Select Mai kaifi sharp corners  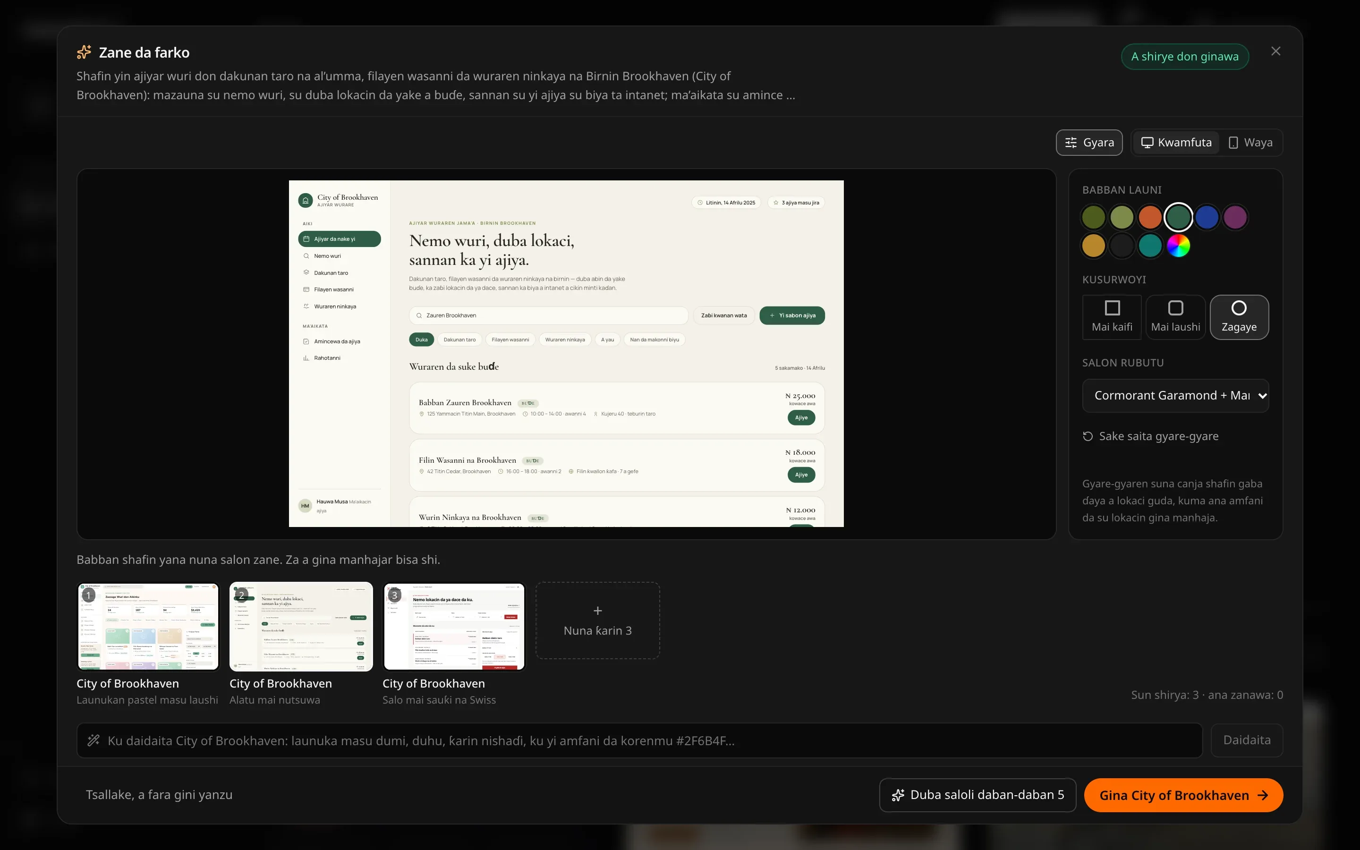(x=1112, y=317)
